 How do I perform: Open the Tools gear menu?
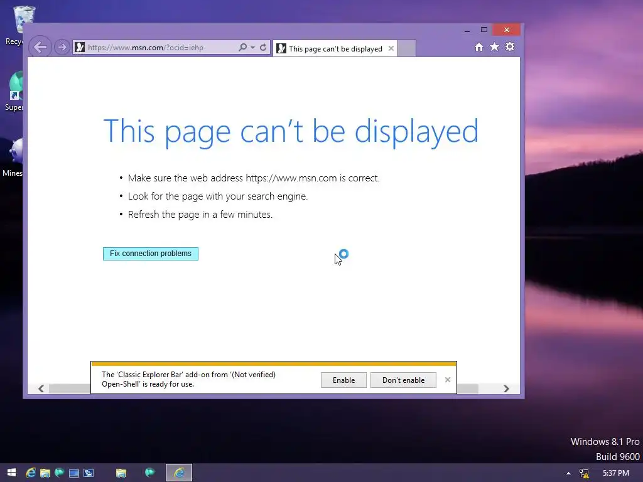point(510,46)
